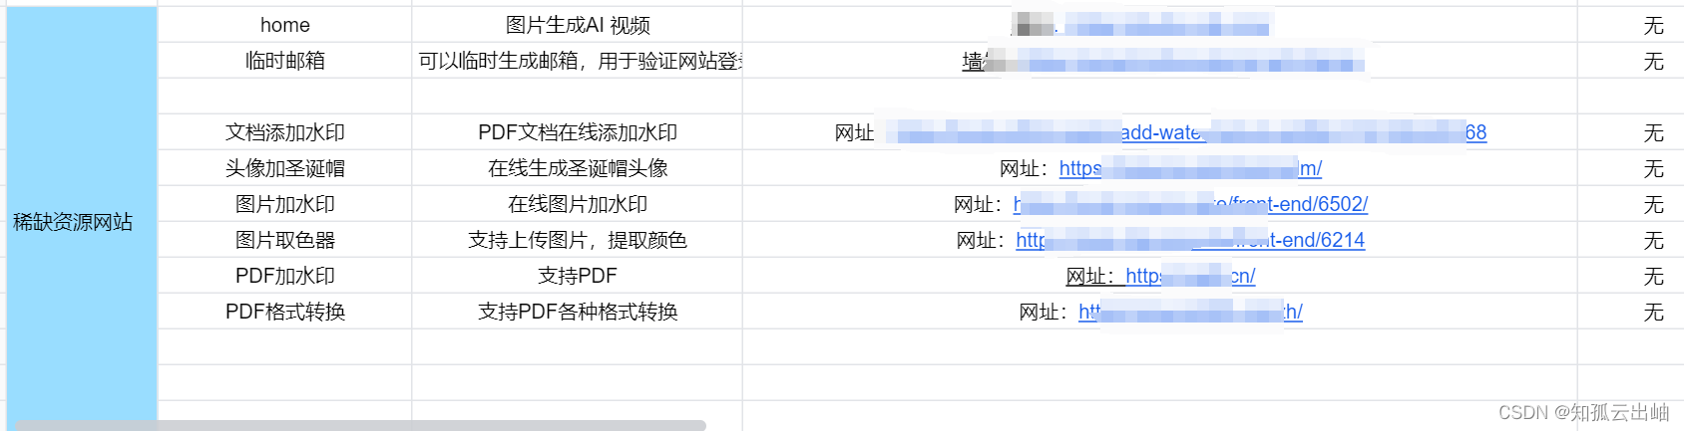The width and height of the screenshot is (1684, 431).
Task: Click the 图片生成AI 视频 description cell
Action: [578, 25]
